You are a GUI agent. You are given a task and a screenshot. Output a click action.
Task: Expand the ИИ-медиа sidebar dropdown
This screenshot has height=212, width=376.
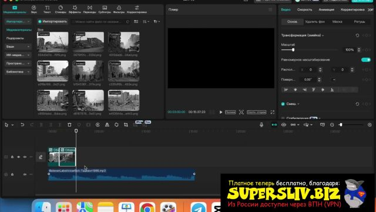[18, 55]
